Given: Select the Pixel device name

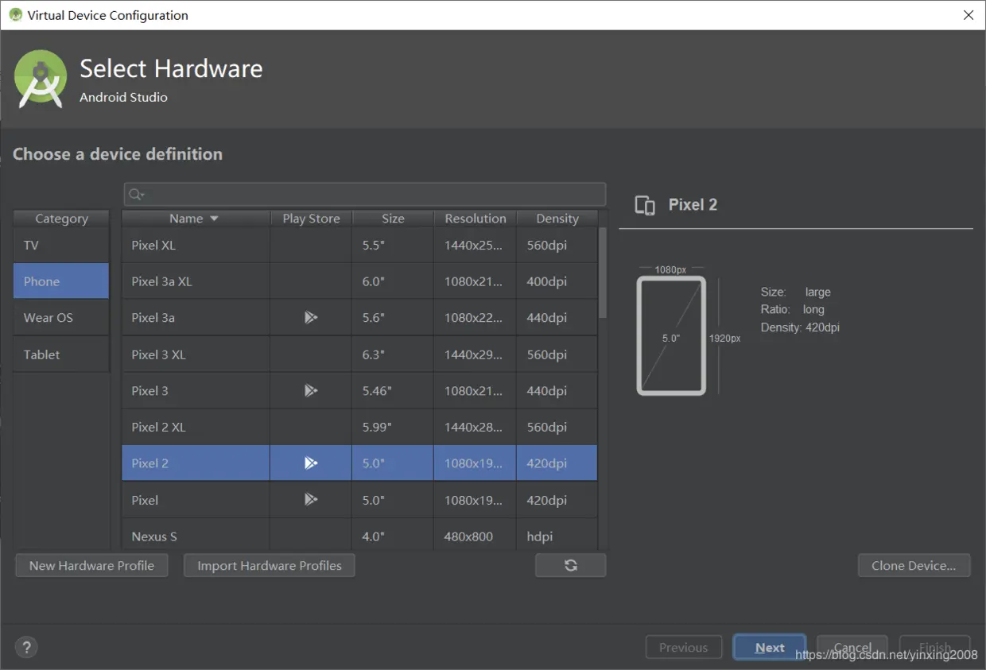Looking at the screenshot, I should click(x=145, y=500).
